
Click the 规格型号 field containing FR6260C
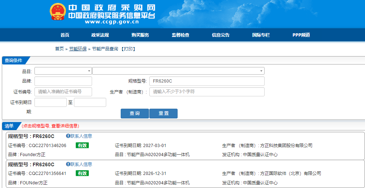(x=207, y=81)
